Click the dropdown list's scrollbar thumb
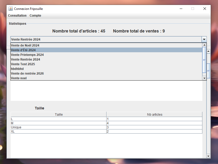Screen dimensions: 218x164 [204, 60]
